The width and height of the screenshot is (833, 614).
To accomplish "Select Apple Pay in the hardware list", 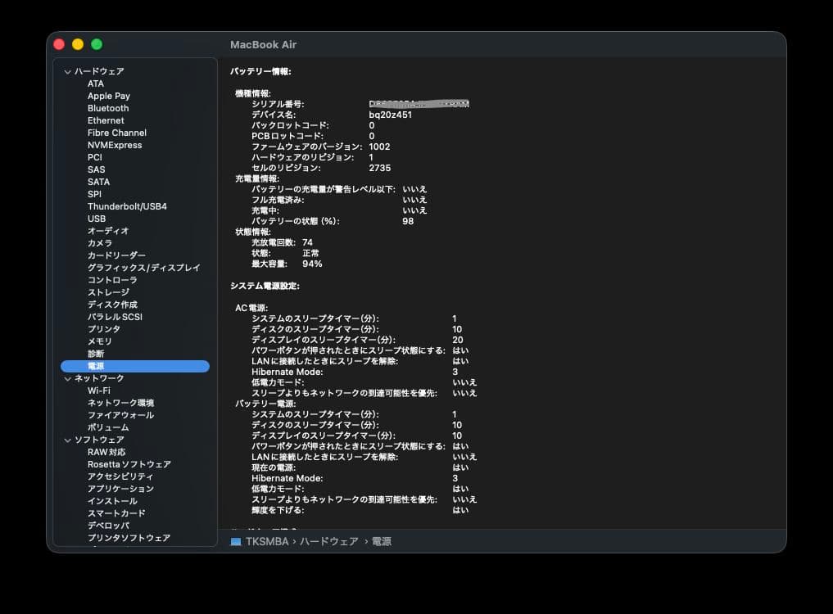I will 109,96.
